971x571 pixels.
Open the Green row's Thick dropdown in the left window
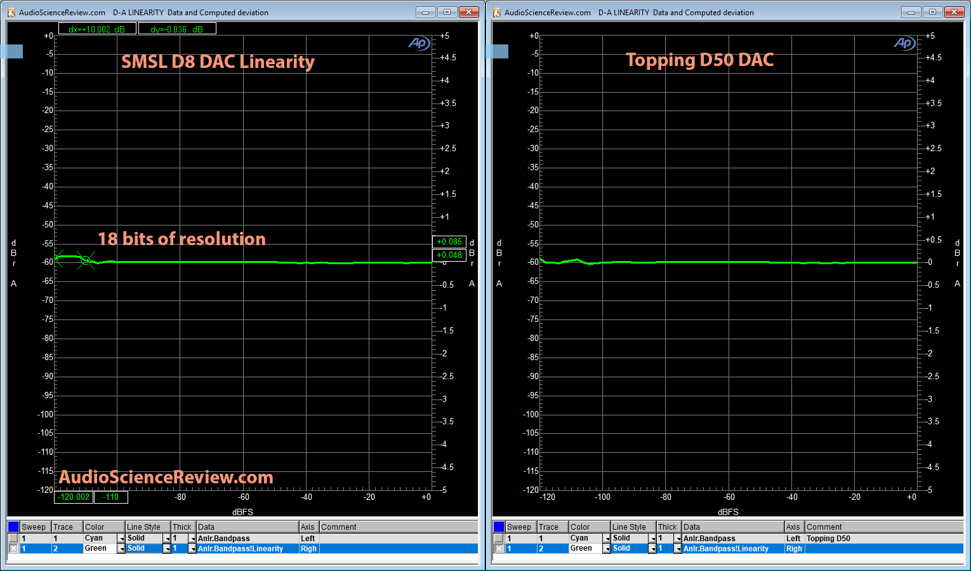[x=192, y=549]
